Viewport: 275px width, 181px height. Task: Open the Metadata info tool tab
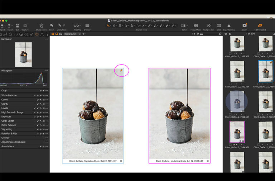[26, 34]
